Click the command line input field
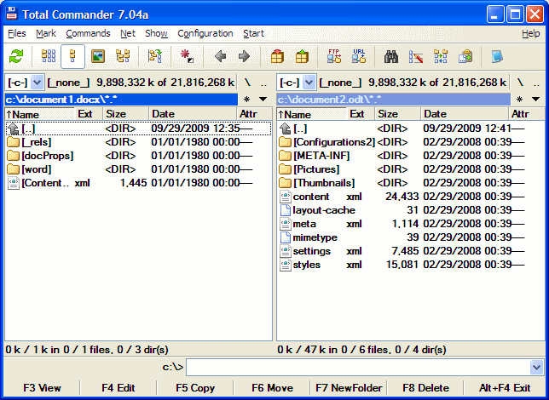The width and height of the screenshot is (549, 400). point(356,367)
